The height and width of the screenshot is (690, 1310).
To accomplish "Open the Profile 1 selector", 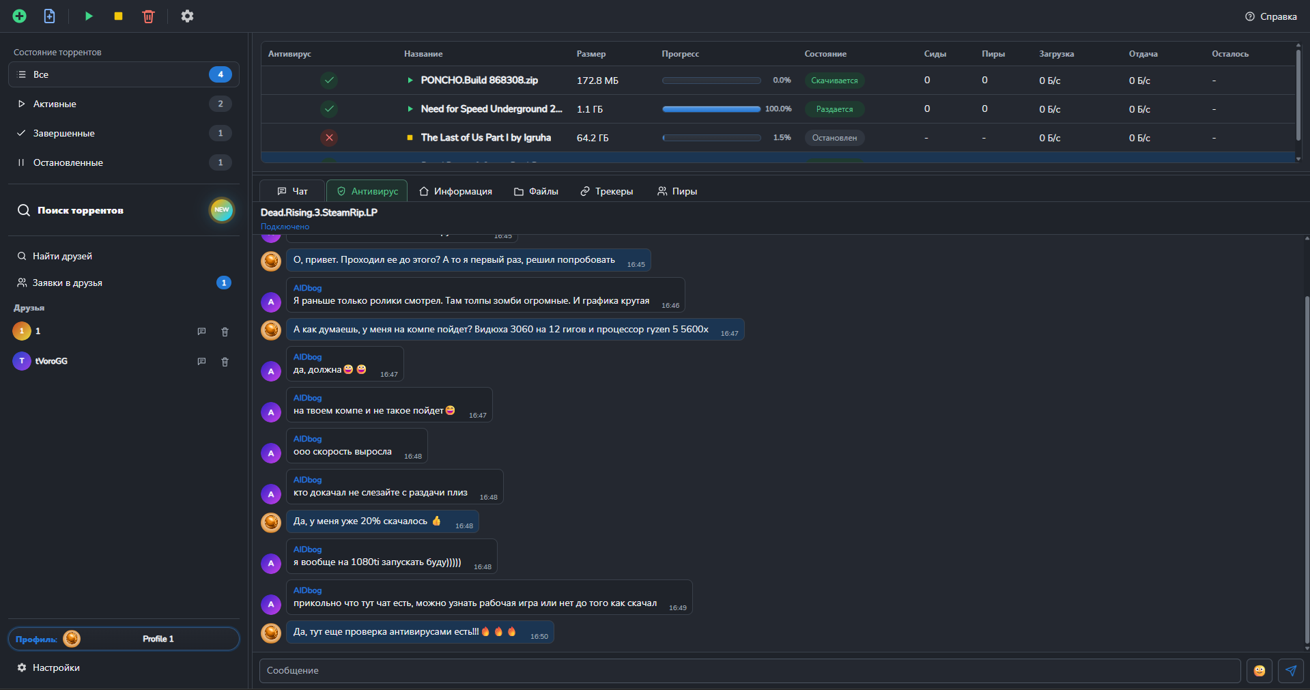I will [124, 639].
